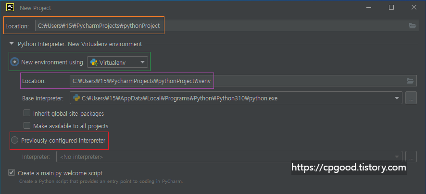This screenshot has width=426, height=194.
Task: Click the Python Interpreter: New Virtualenv environment heading
Action: [x=80, y=44]
